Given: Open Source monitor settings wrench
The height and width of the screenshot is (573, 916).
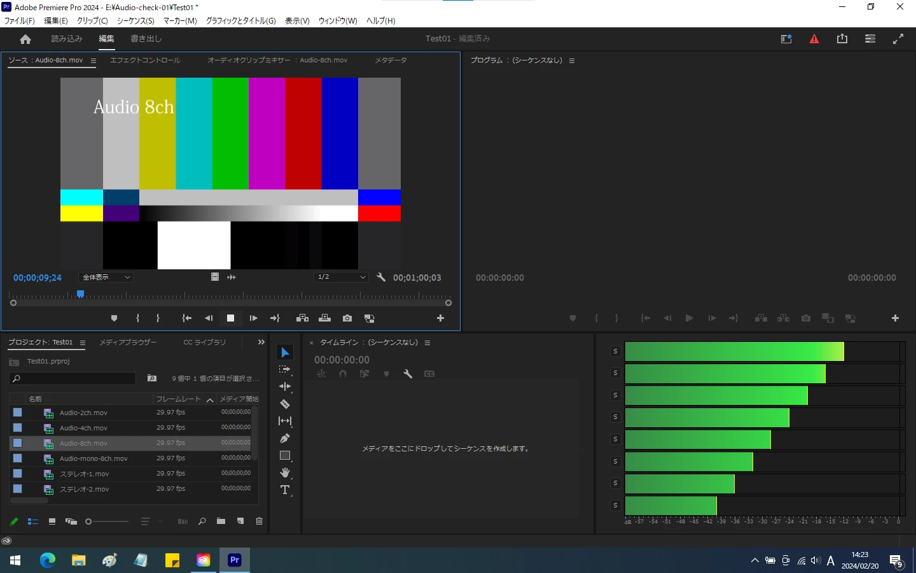Looking at the screenshot, I should 381,277.
